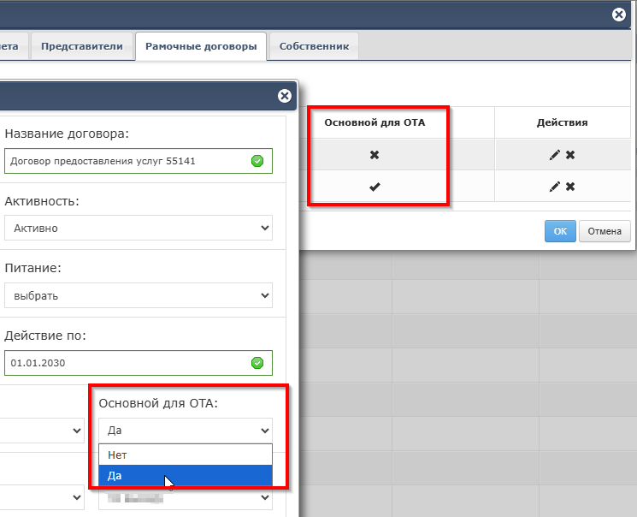The height and width of the screenshot is (517, 637).
Task: Click the edit pencil in the second contract row
Action: [x=554, y=187]
